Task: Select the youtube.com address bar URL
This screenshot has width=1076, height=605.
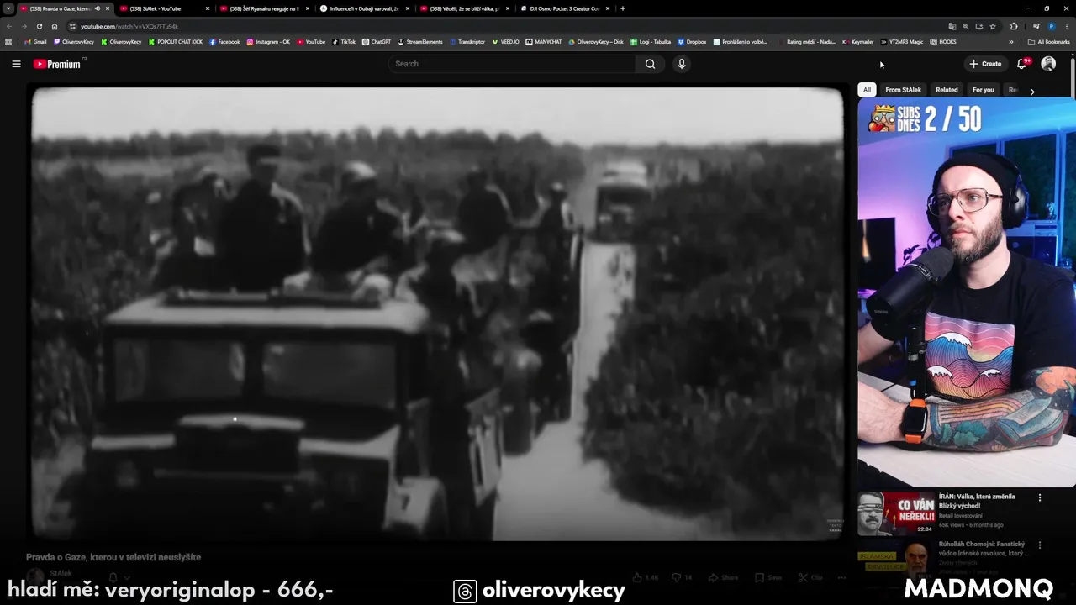Action: click(x=129, y=26)
